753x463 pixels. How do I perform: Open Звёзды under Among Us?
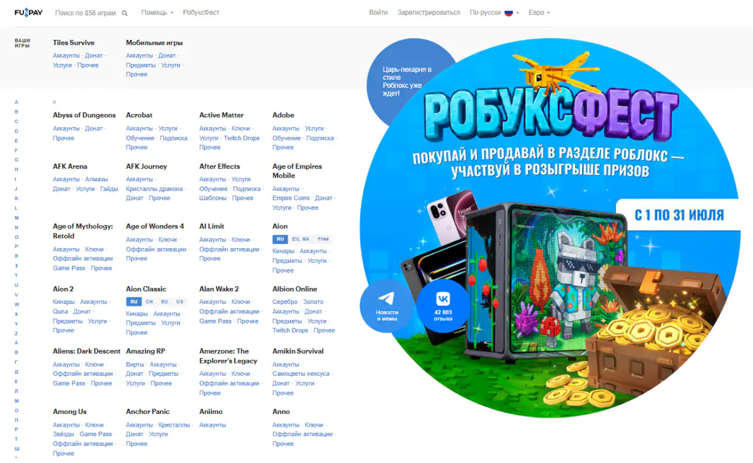coord(63,434)
